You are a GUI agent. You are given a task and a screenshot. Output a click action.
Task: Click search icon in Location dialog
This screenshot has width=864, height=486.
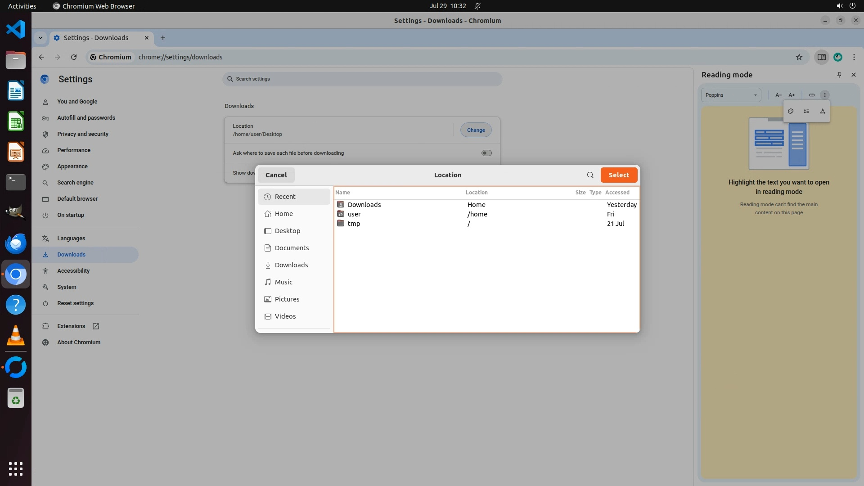tap(590, 175)
